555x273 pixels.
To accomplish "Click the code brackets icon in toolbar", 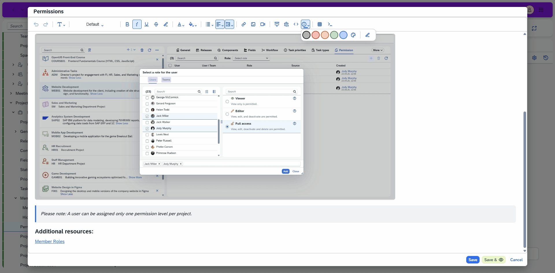I will (x=296, y=24).
